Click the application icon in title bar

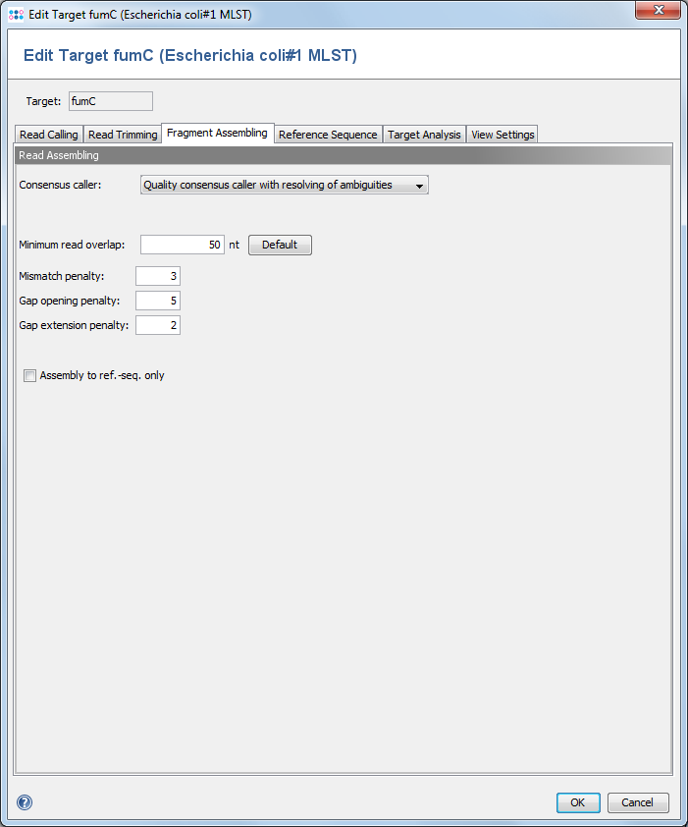pos(16,12)
